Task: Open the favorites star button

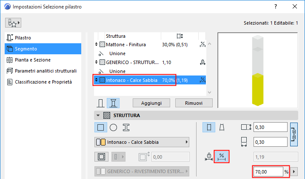Action: tap(14, 22)
